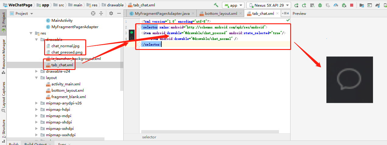Image resolution: width=387 pixels, height=145 pixels.
Task: Select chat_pressed.png in project tree
Action: [x=67, y=52]
